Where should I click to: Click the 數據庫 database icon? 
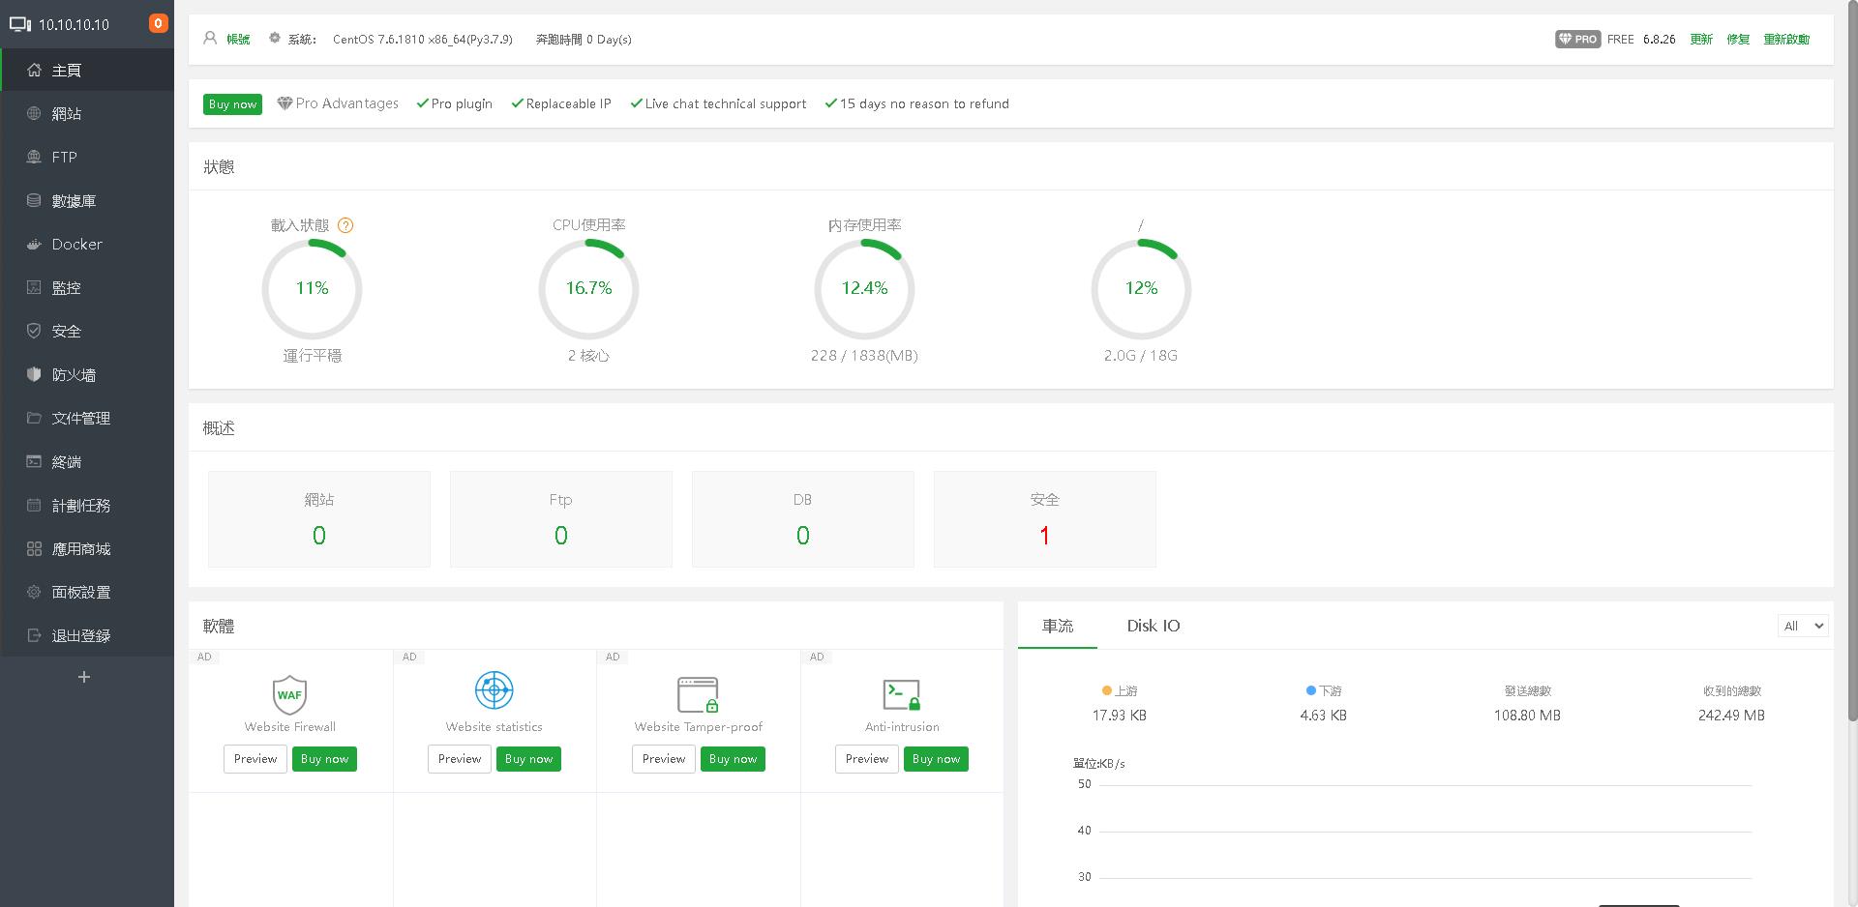click(x=34, y=201)
